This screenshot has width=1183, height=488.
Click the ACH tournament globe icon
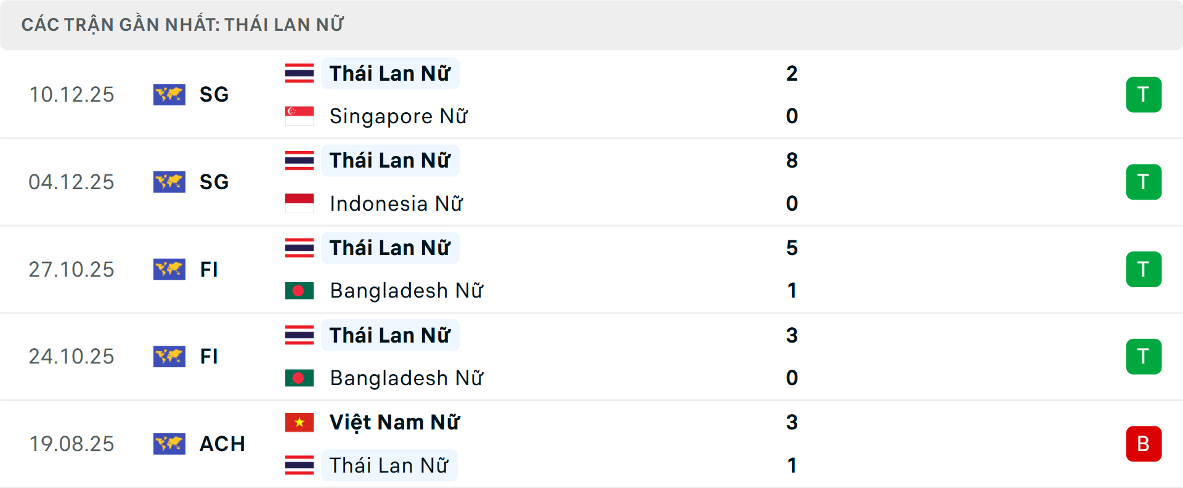(x=169, y=444)
